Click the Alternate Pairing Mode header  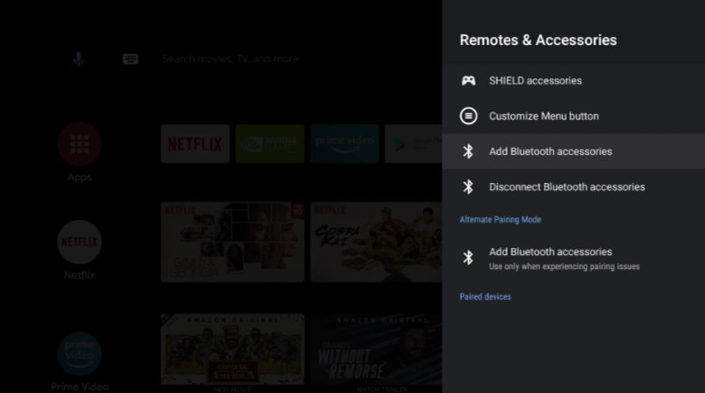(500, 220)
